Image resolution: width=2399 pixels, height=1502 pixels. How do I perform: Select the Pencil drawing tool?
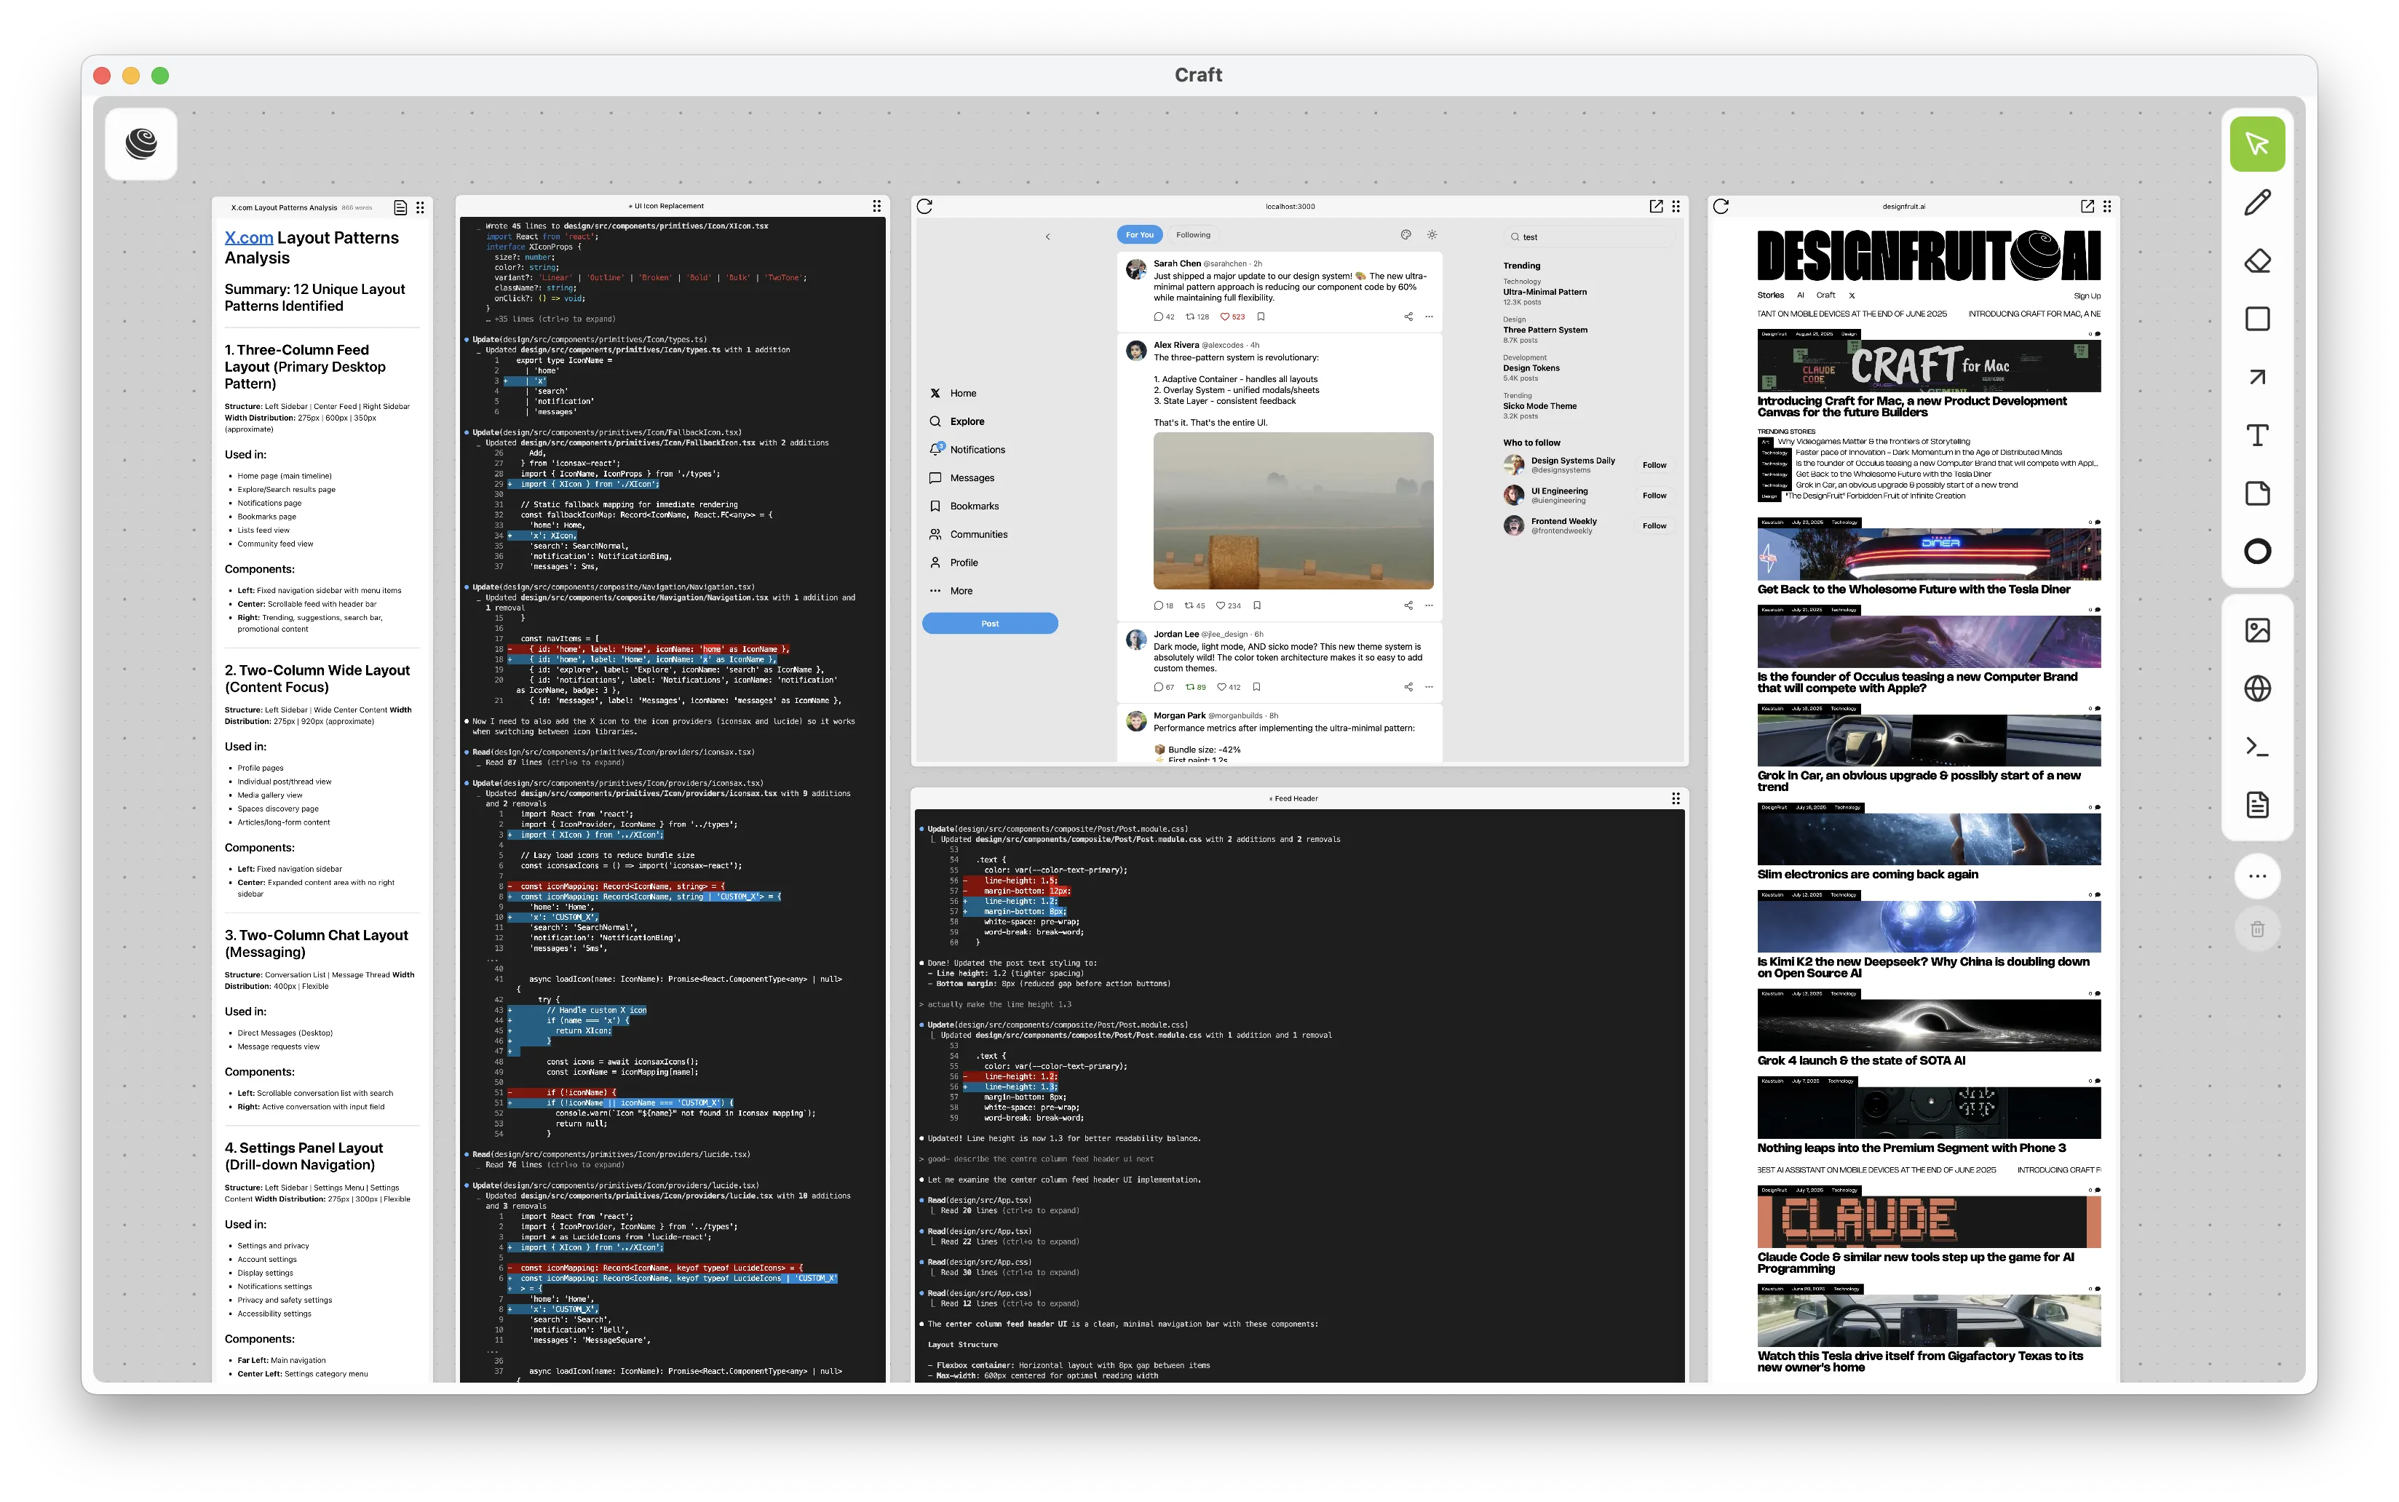tap(2257, 202)
